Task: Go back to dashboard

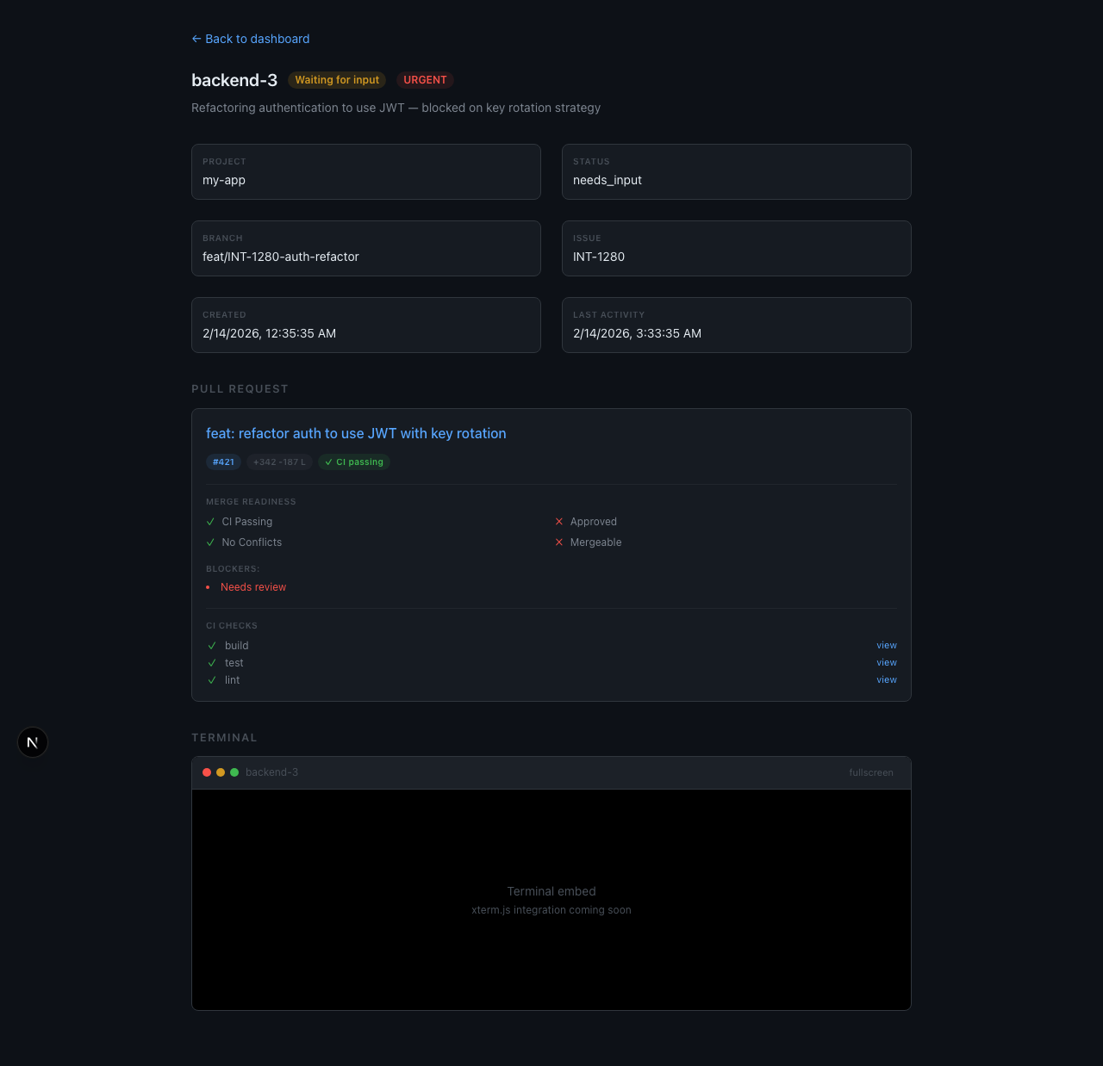Action: [x=251, y=39]
